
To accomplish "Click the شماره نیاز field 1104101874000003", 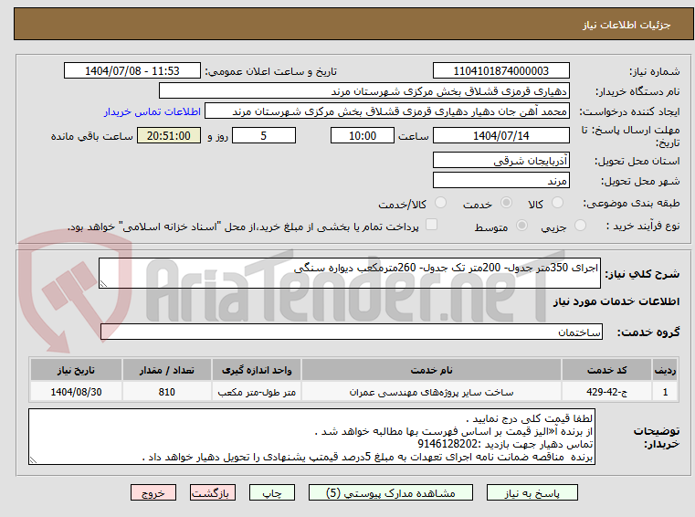I will coord(500,70).
